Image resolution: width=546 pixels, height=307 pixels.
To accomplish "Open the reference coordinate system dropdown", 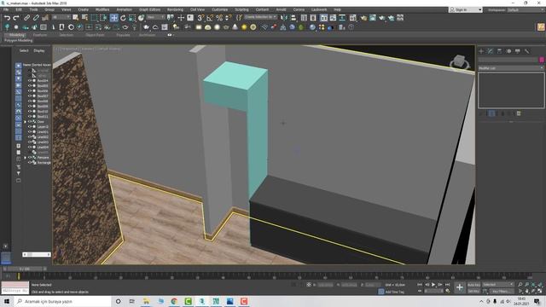I will click(155, 17).
